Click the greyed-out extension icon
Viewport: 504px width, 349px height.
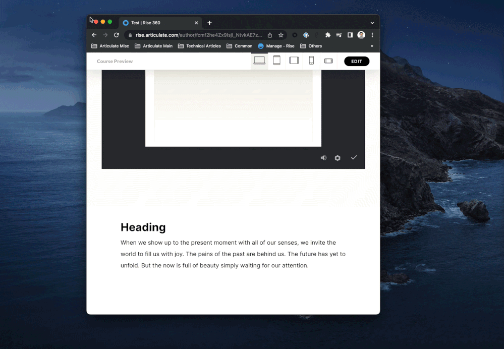[317, 35]
